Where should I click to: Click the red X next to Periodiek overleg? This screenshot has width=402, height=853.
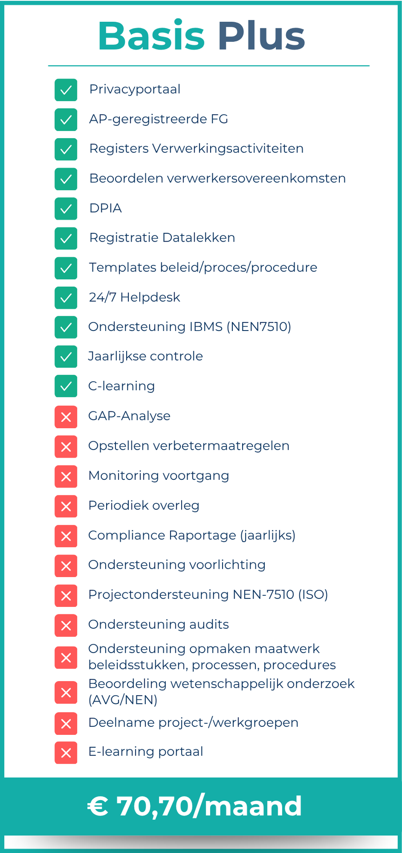[66, 506]
